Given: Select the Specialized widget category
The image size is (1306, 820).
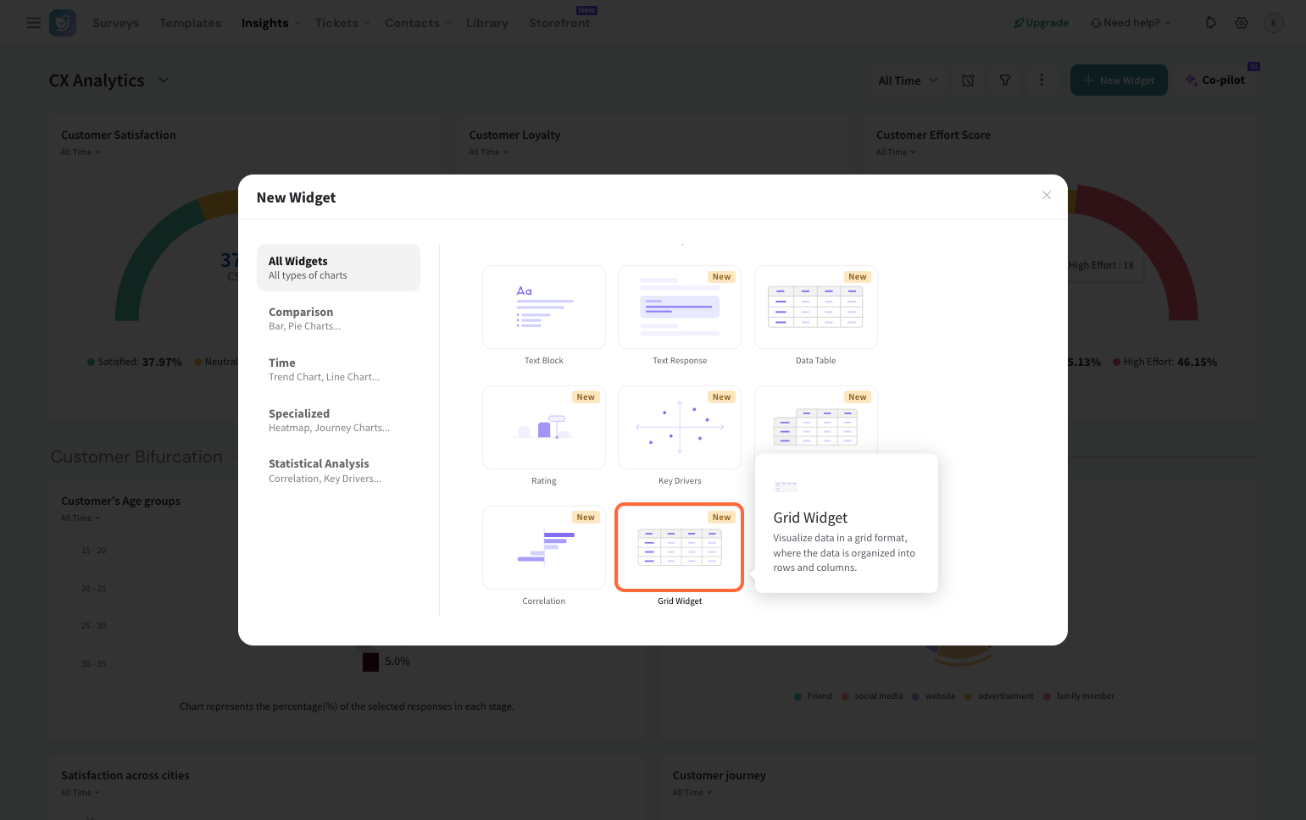Looking at the screenshot, I should 338,420.
